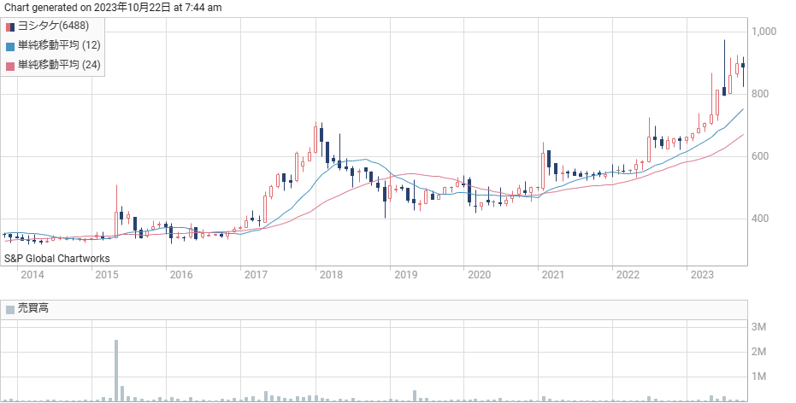Select the 単純移動平均 (24) legend label

point(59,66)
